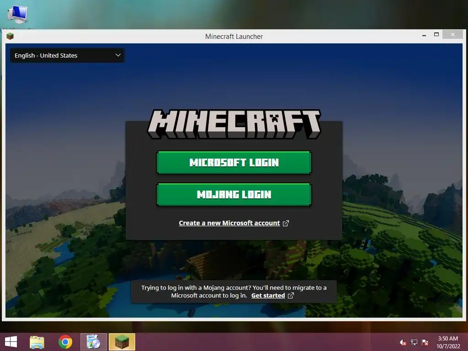Screen dimensions: 468x351
Task: Click the muted volume tray icon
Action: [403, 342]
